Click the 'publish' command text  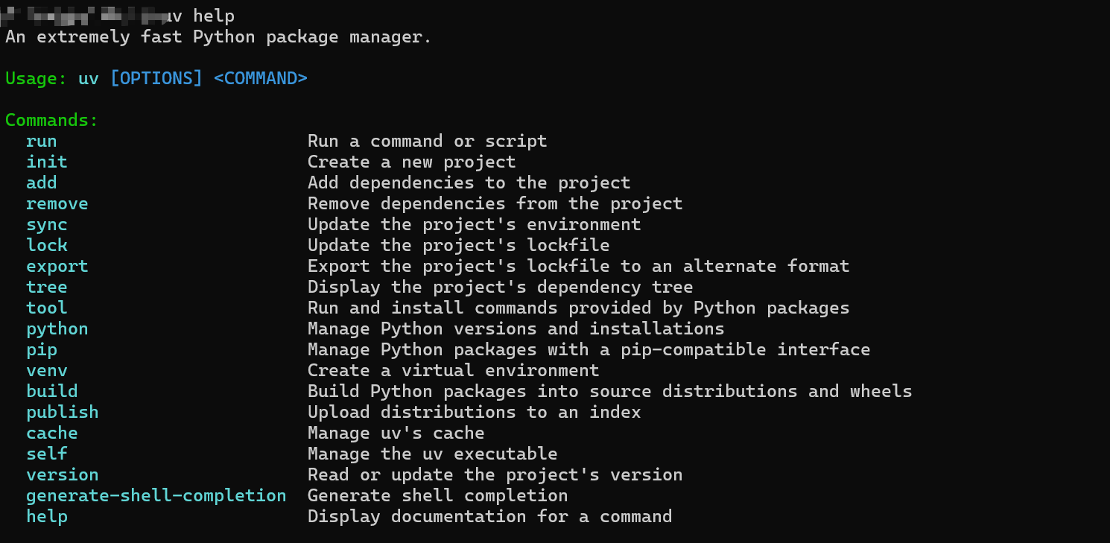[63, 412]
